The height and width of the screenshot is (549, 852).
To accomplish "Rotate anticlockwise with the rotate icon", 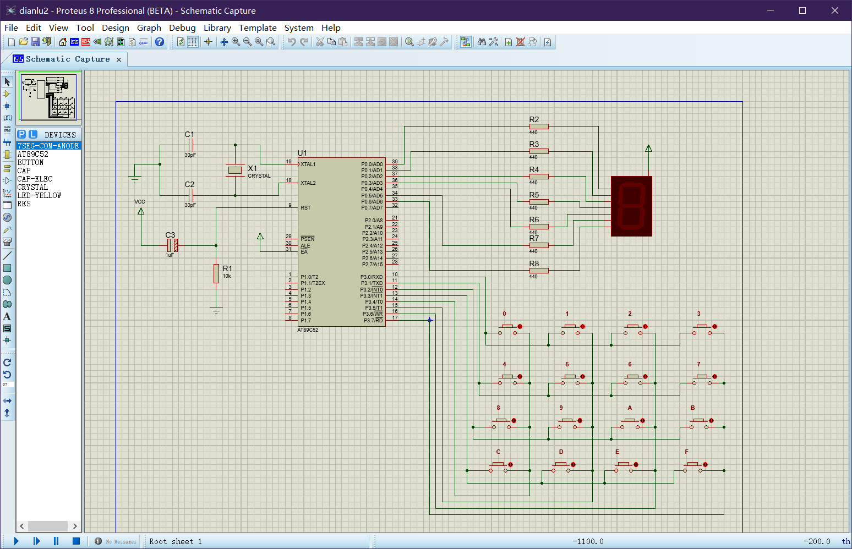I will click(7, 375).
